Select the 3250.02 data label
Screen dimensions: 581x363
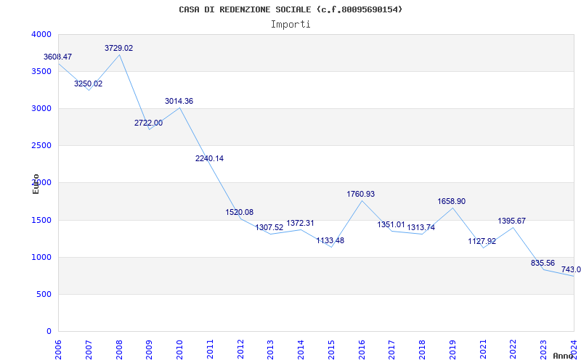tap(88, 83)
